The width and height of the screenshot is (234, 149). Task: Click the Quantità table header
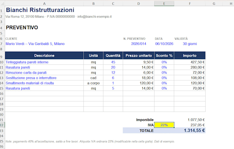[x=113, y=55]
